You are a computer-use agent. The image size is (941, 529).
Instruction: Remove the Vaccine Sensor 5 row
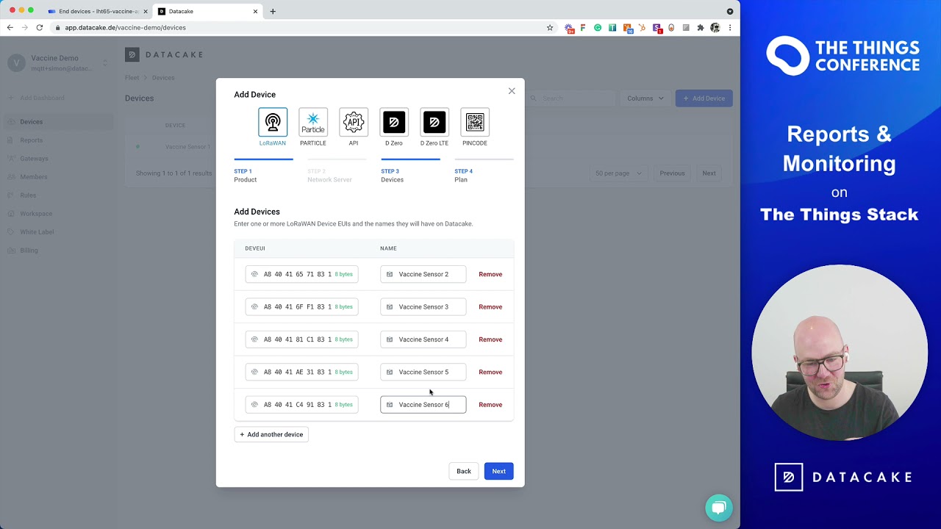point(490,372)
